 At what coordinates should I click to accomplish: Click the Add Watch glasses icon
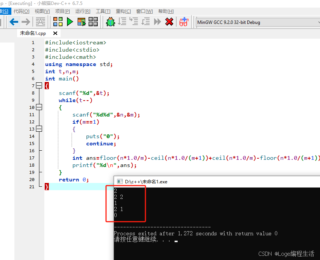184,22
